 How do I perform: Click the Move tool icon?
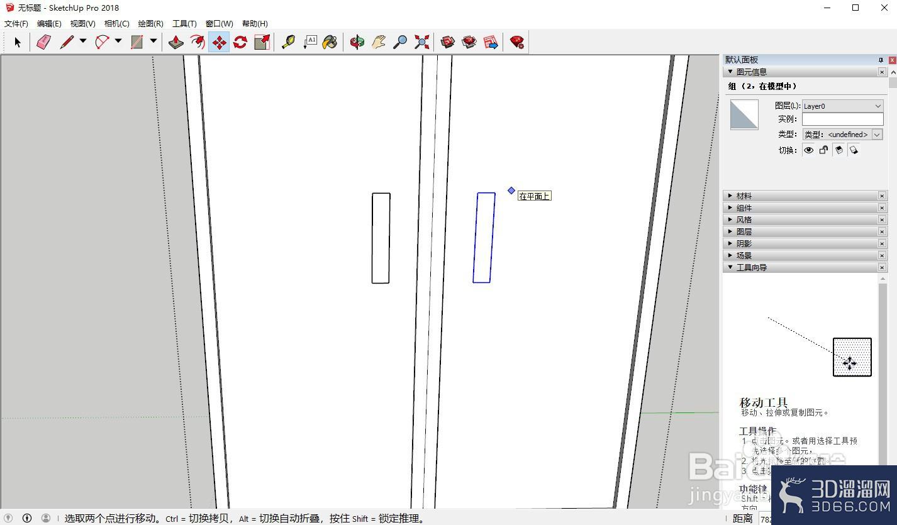tap(219, 42)
